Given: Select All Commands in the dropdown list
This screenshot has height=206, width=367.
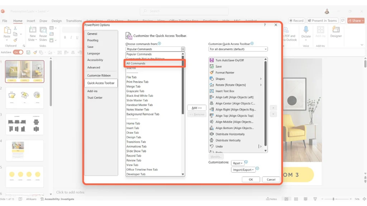Looking at the screenshot, I should 154,63.
